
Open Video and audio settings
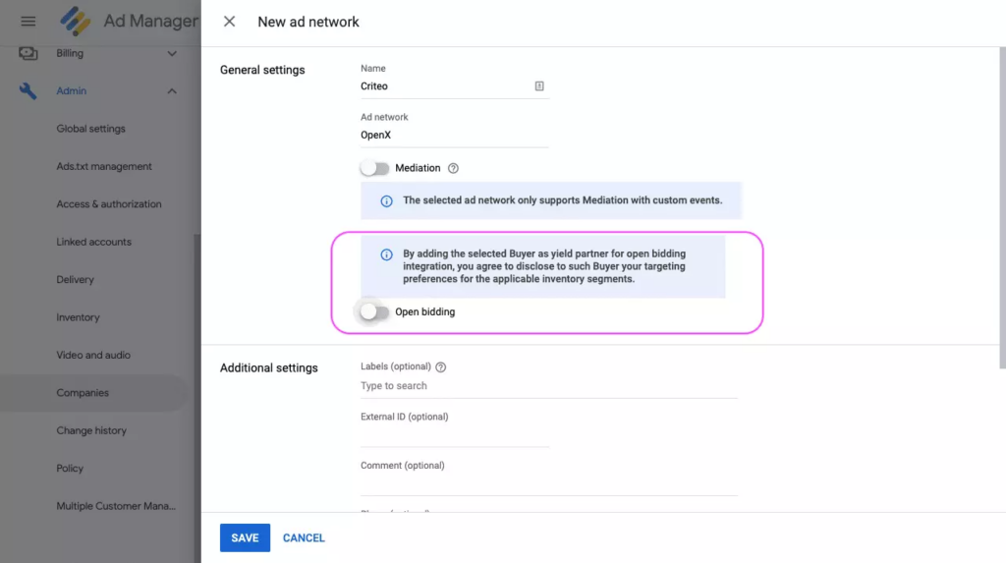pyautogui.click(x=93, y=355)
